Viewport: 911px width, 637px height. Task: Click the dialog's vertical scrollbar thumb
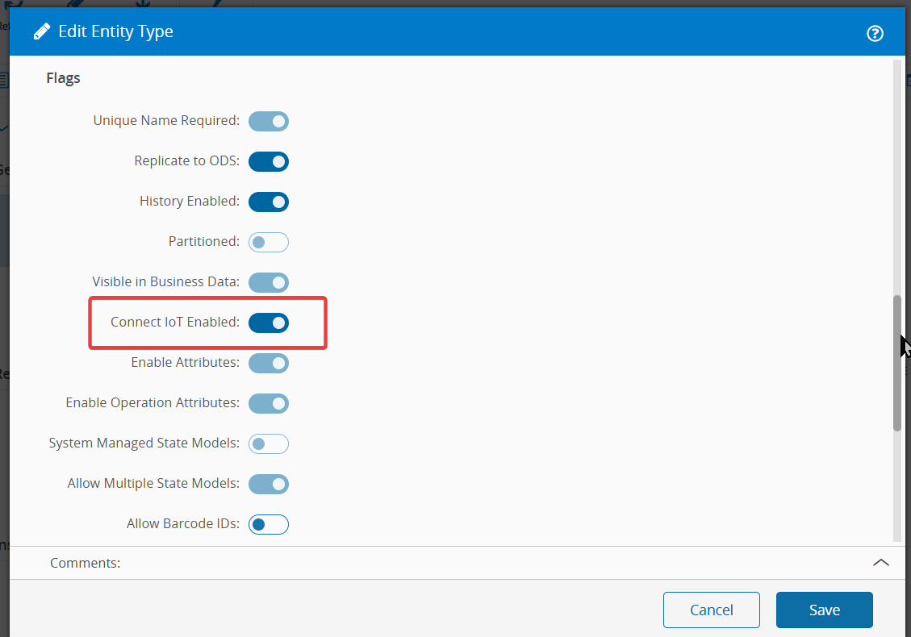[x=896, y=363]
